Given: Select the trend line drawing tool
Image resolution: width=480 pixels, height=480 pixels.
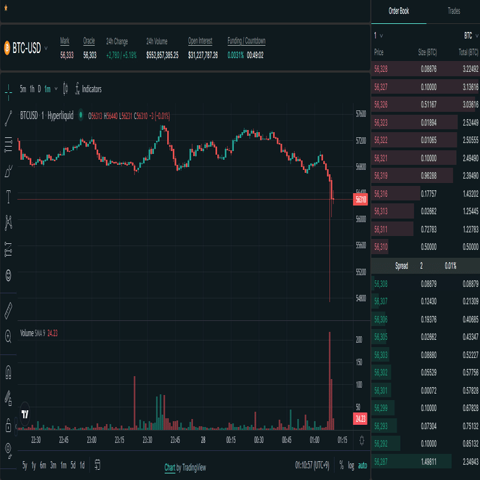Looking at the screenshot, I should pos(9,117).
